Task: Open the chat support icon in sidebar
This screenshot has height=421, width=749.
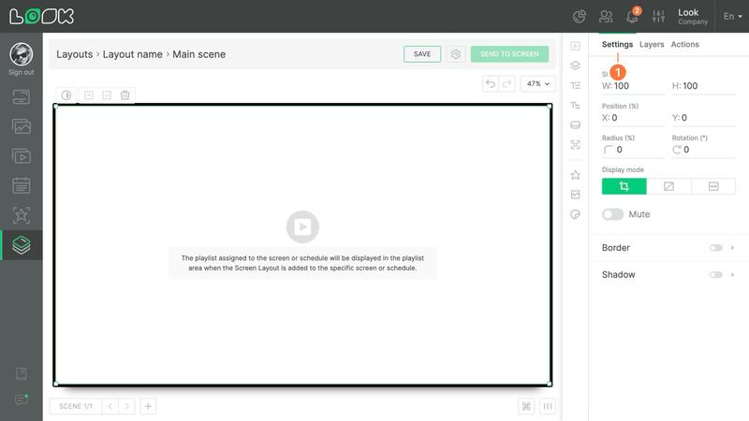Action: click(x=21, y=399)
